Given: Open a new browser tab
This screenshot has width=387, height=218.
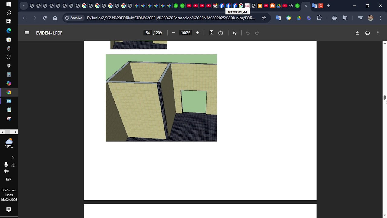Looking at the screenshot, I should (x=329, y=6).
